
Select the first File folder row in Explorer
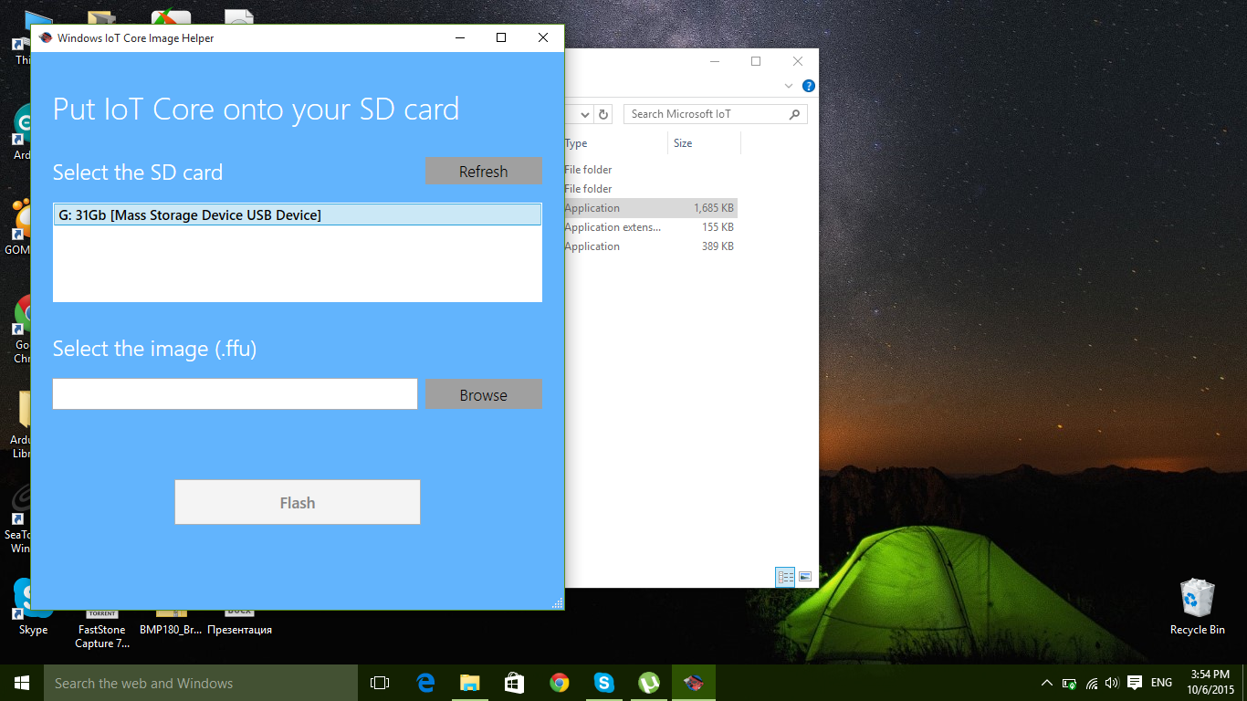pyautogui.click(x=651, y=170)
